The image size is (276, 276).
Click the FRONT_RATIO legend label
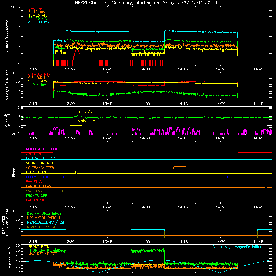pos(39,247)
